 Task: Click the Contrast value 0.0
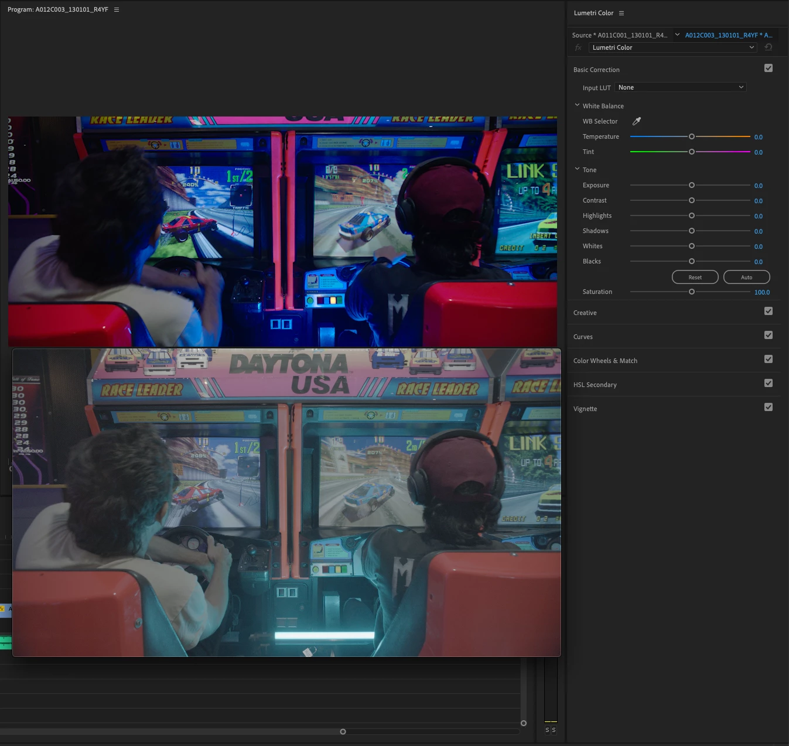pos(759,201)
